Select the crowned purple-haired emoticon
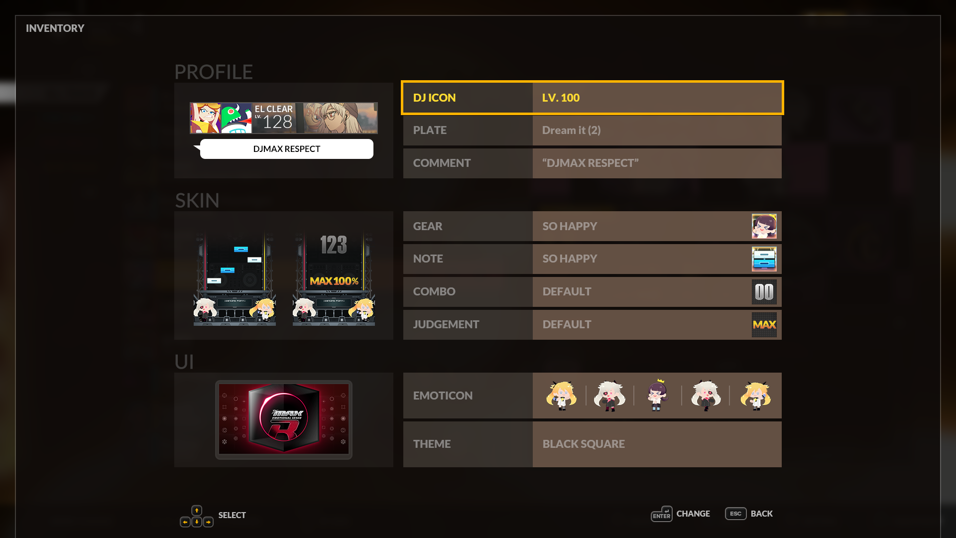The image size is (956, 538). (657, 395)
